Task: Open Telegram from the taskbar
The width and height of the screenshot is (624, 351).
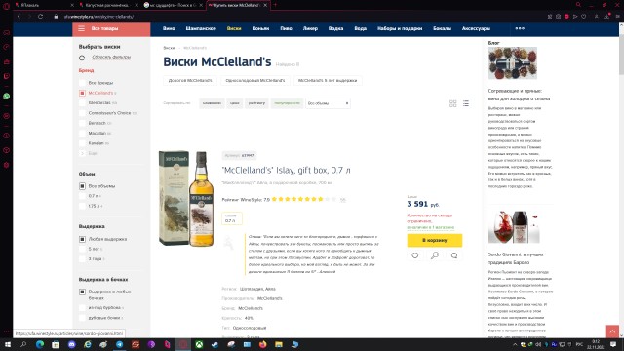Action: [119, 344]
